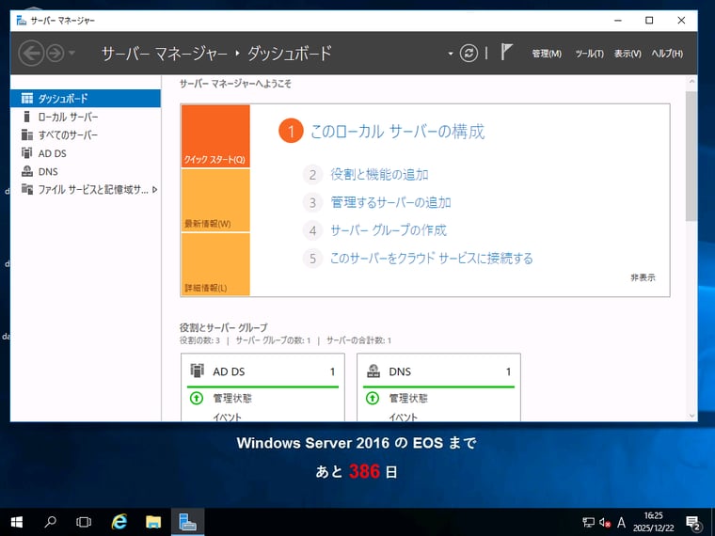The height and width of the screenshot is (536, 715).
Task: Select ダッシュボード in the sidebar
Action: (x=86, y=99)
